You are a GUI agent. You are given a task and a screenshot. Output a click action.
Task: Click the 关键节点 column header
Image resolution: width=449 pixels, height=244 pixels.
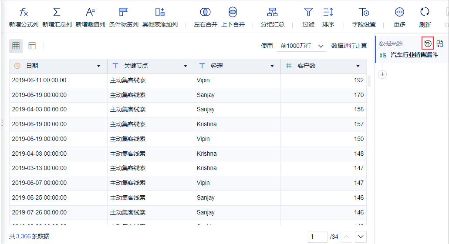click(151, 66)
